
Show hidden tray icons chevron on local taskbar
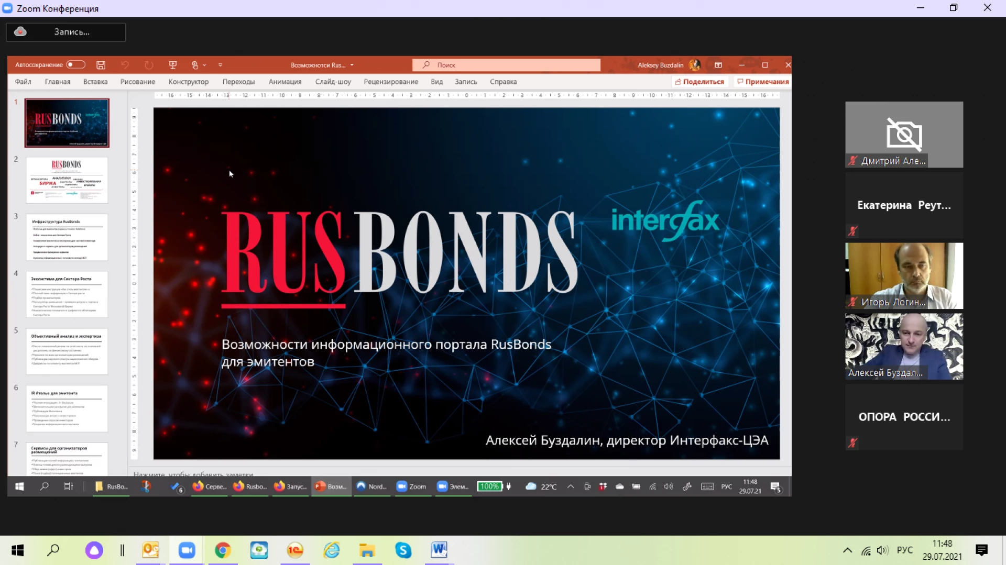[x=847, y=550]
